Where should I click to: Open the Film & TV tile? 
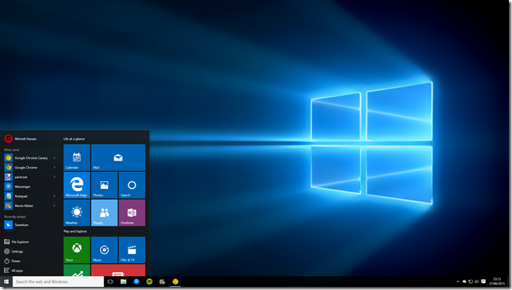pyautogui.click(x=132, y=250)
